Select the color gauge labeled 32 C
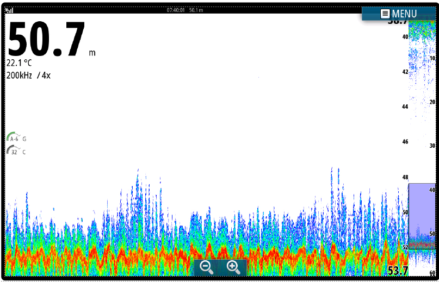The image size is (439, 282). pos(16,152)
